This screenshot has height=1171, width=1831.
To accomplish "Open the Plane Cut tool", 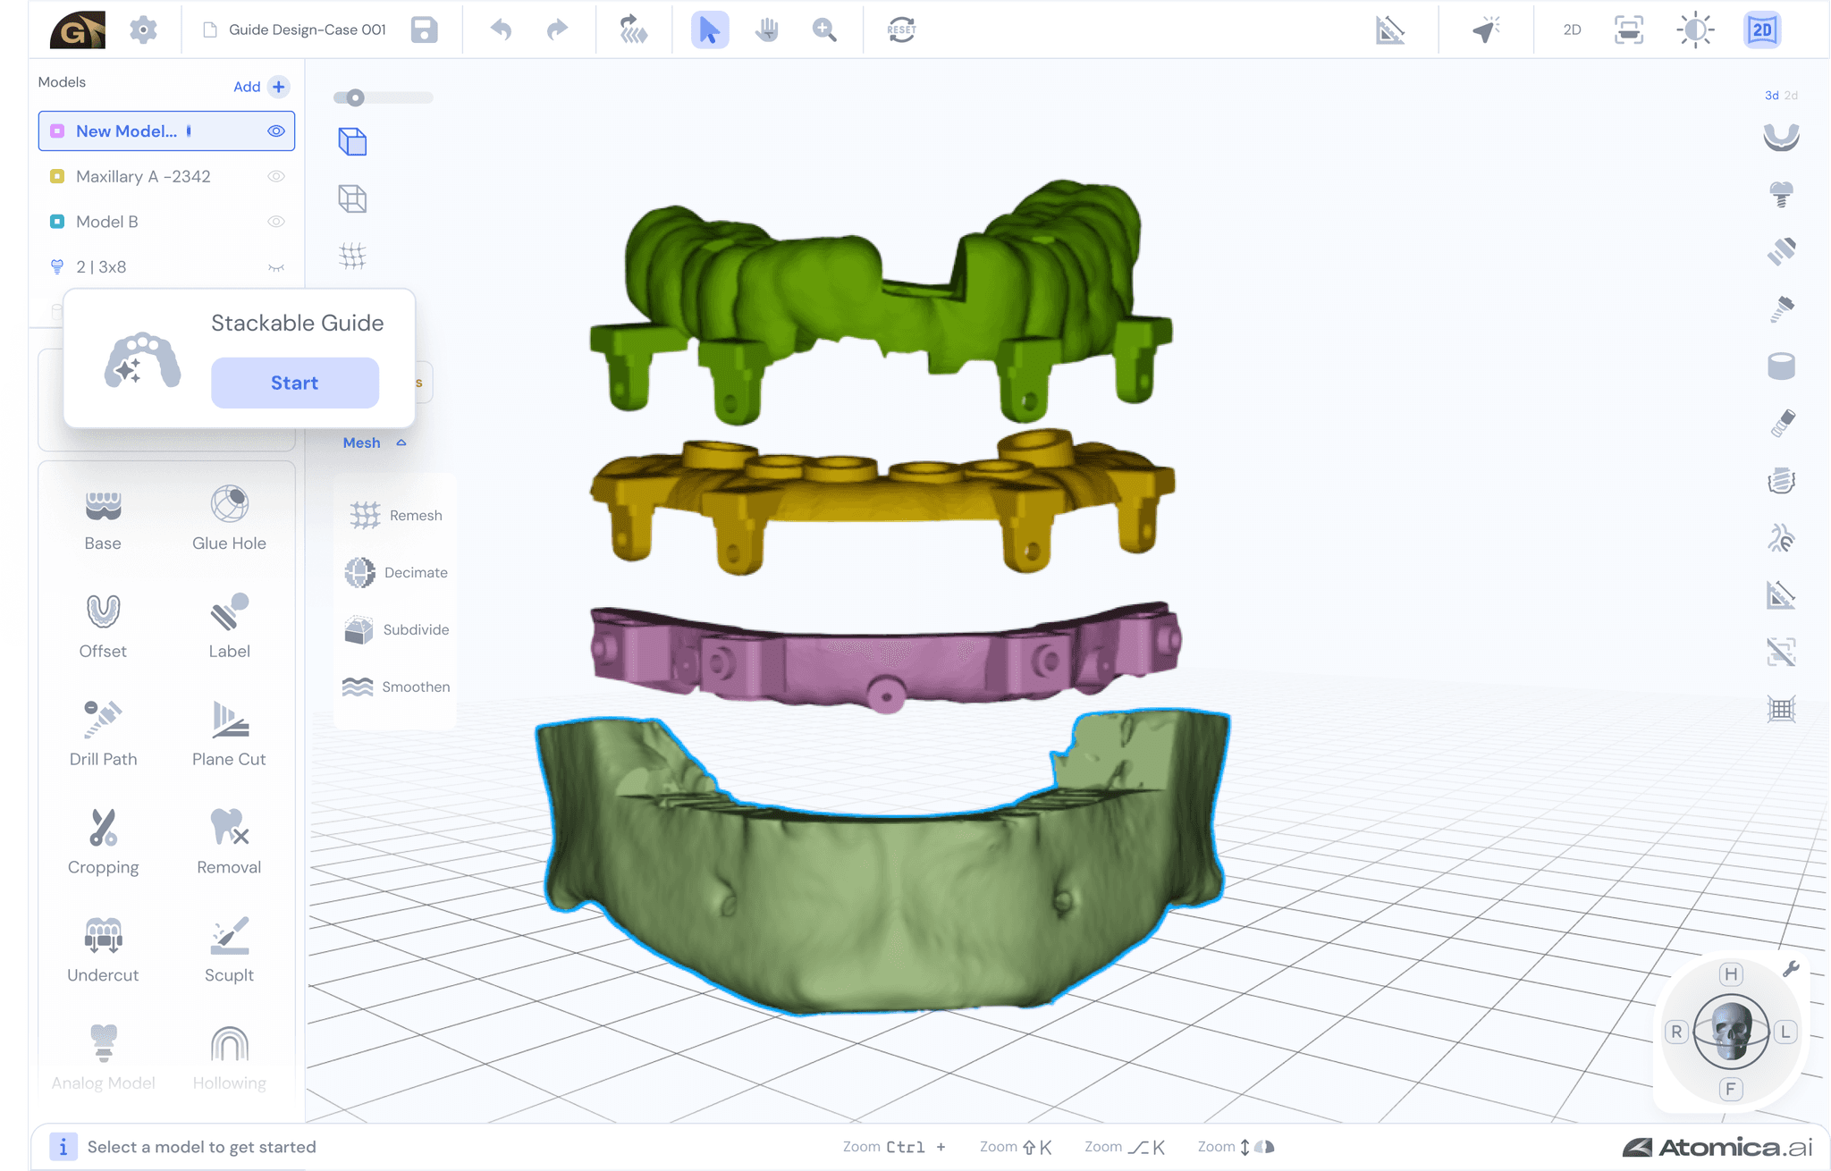I will click(x=228, y=733).
